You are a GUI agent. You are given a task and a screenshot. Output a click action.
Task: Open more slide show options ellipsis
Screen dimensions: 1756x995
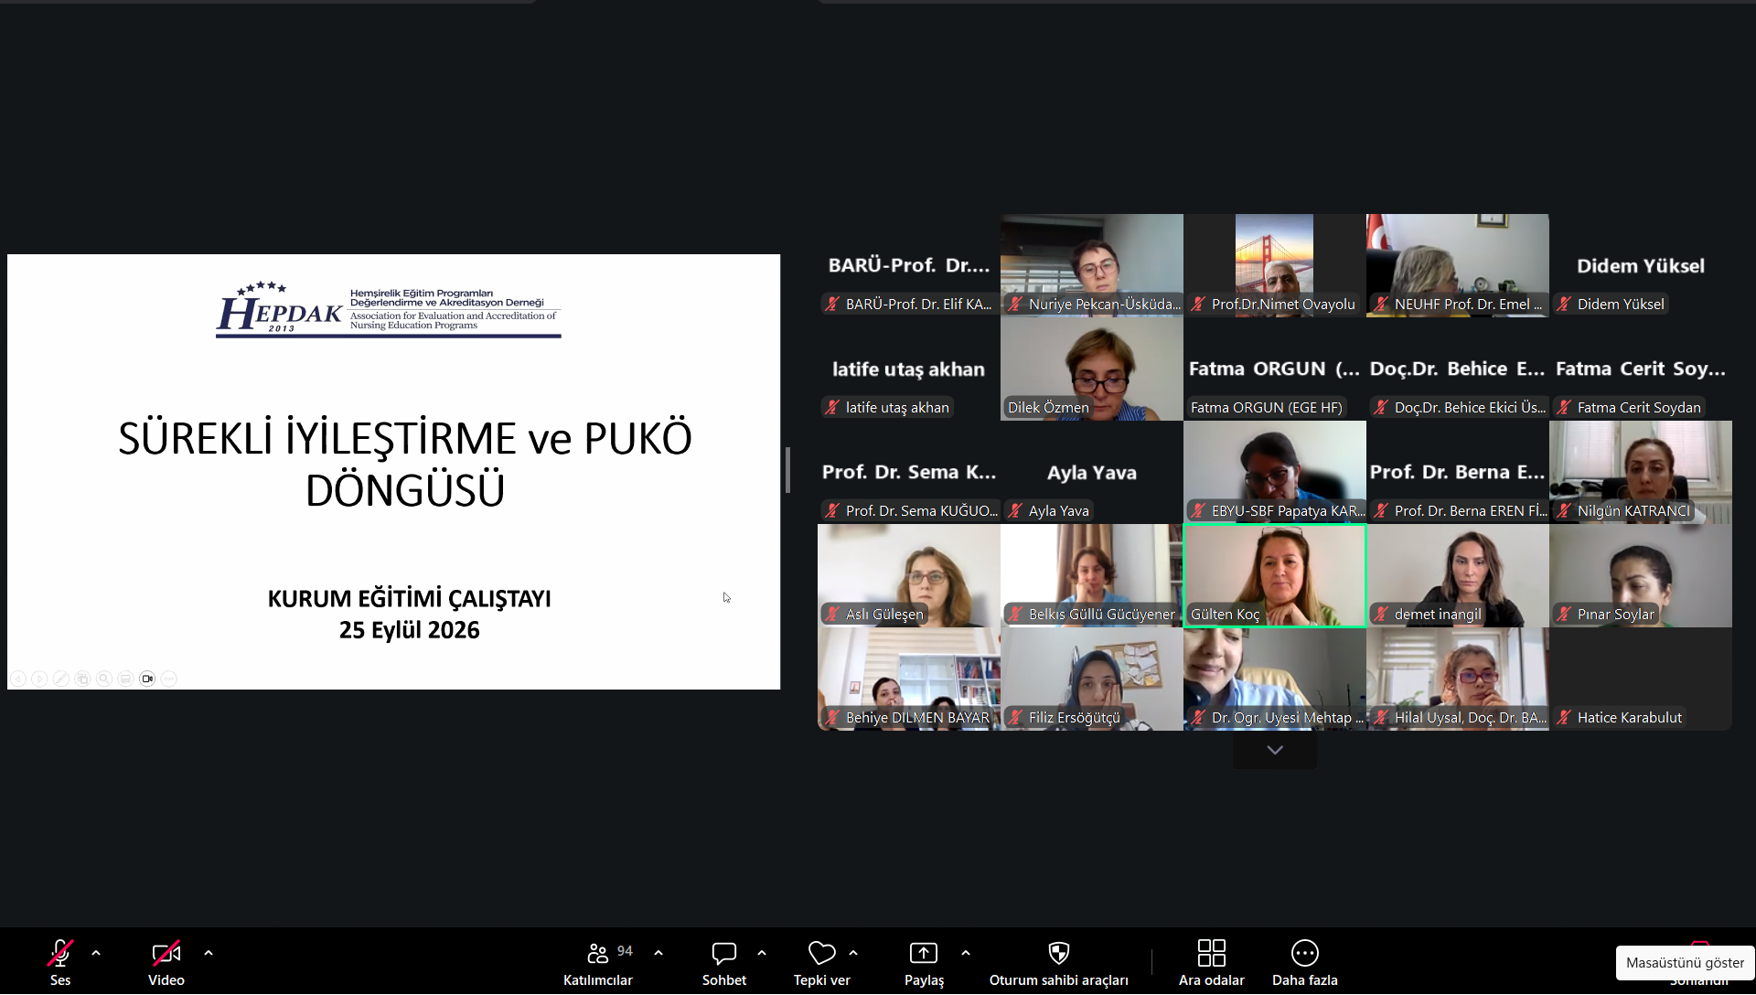coord(168,679)
